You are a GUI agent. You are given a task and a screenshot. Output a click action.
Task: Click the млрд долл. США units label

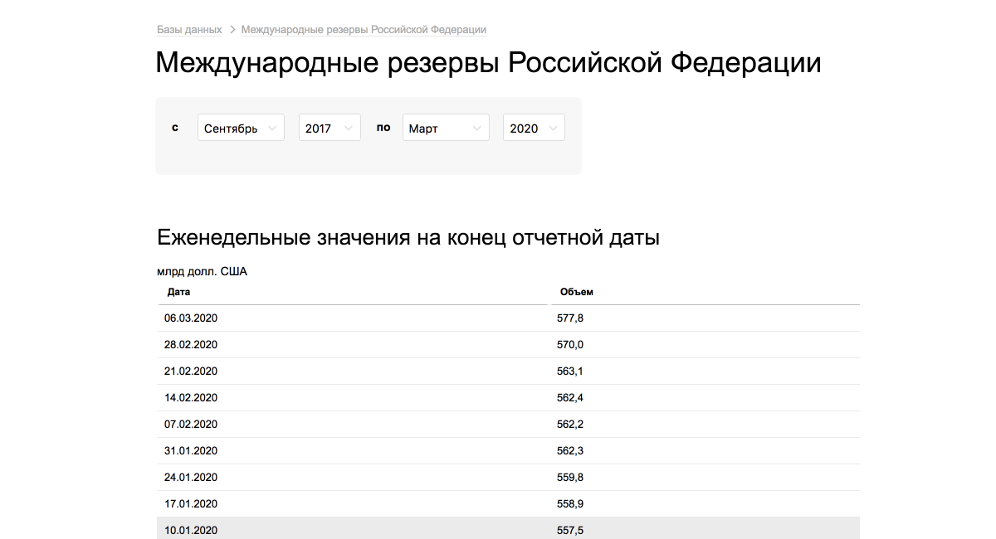click(201, 271)
